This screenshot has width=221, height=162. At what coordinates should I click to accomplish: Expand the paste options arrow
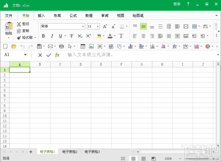click(8, 38)
